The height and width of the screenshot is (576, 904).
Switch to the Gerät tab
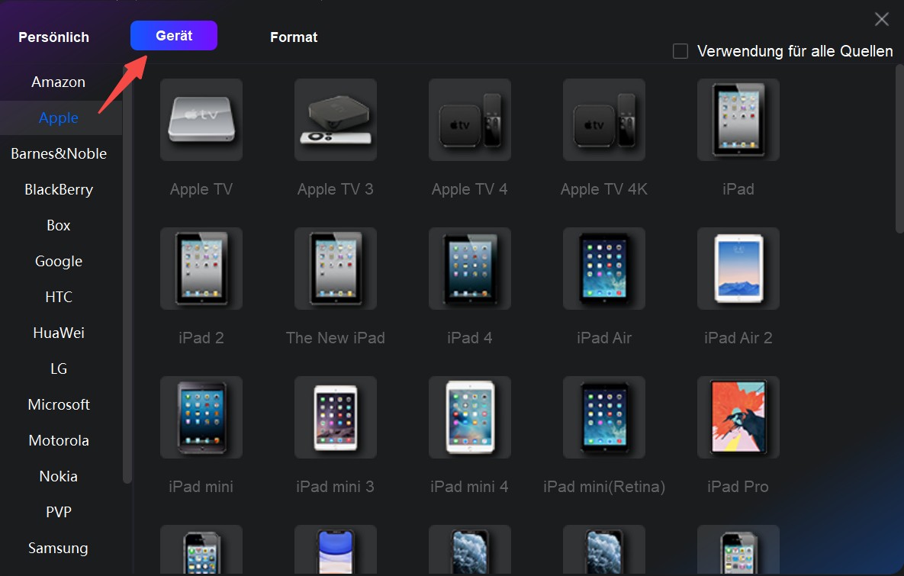(173, 36)
